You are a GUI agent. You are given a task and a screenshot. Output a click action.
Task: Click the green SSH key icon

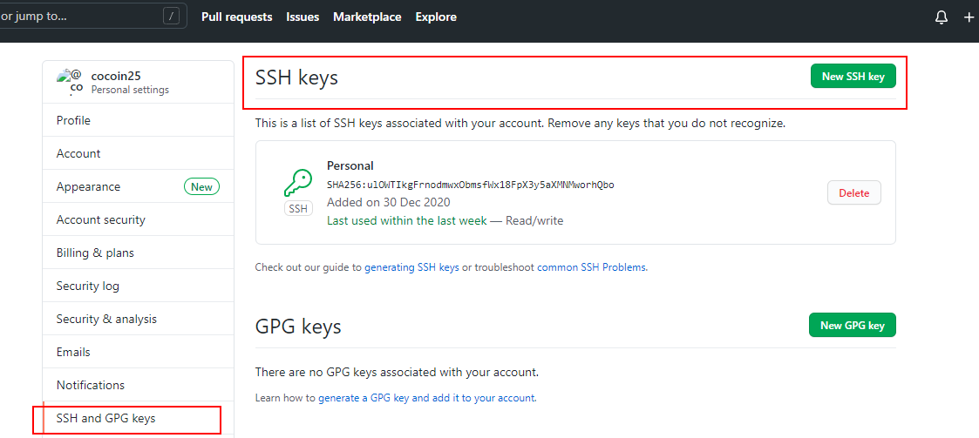point(298,183)
